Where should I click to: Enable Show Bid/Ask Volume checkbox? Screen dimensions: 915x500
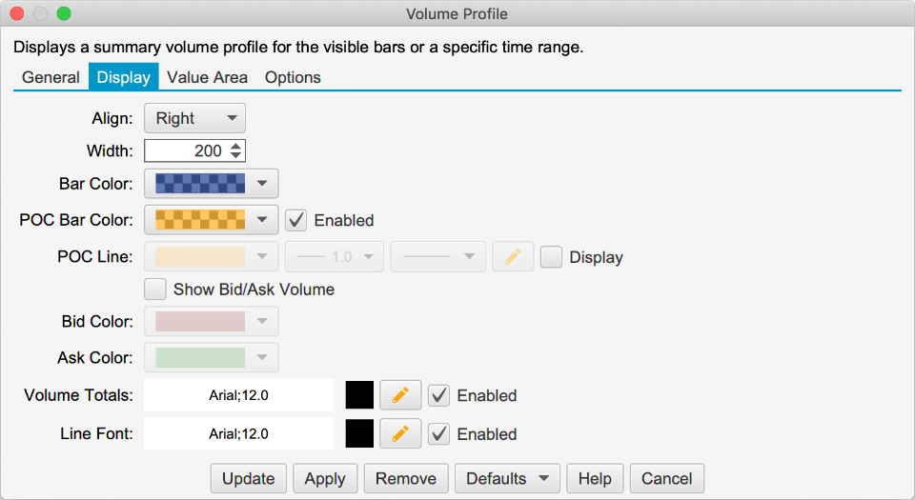[x=154, y=289]
